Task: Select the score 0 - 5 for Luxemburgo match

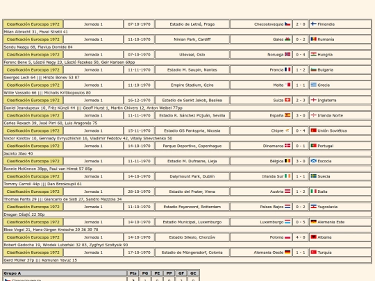Action: (x=301, y=222)
